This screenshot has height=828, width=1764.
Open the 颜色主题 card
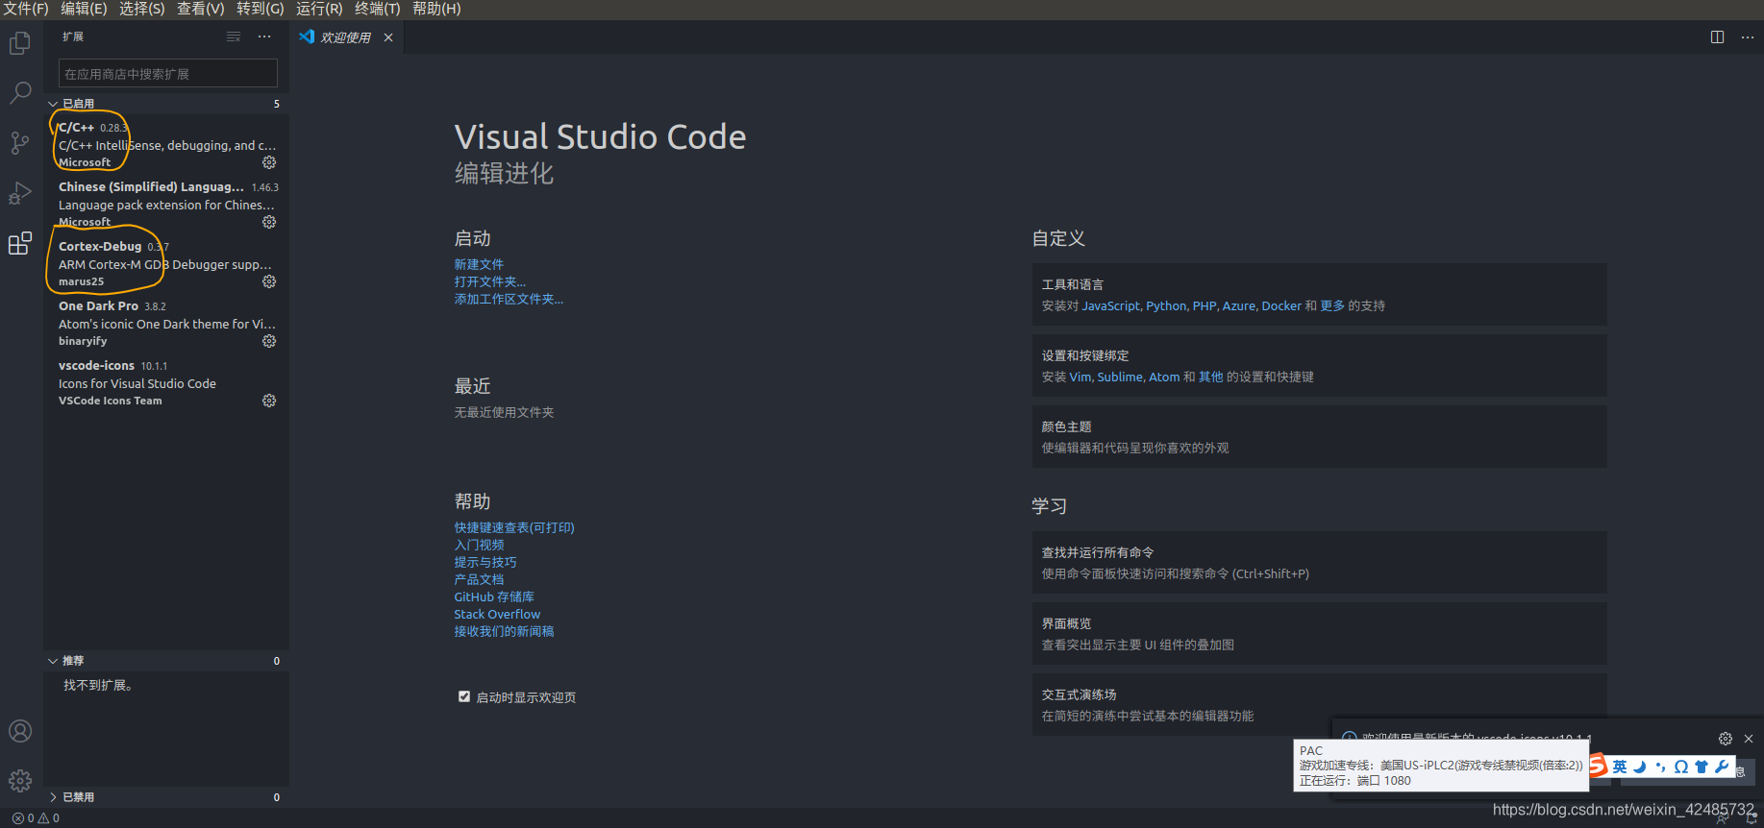[x=1319, y=436]
